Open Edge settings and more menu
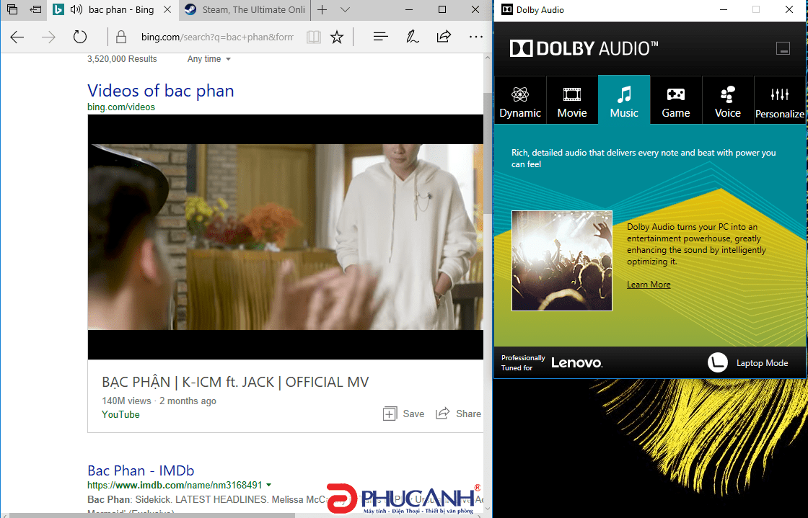 pyautogui.click(x=475, y=37)
